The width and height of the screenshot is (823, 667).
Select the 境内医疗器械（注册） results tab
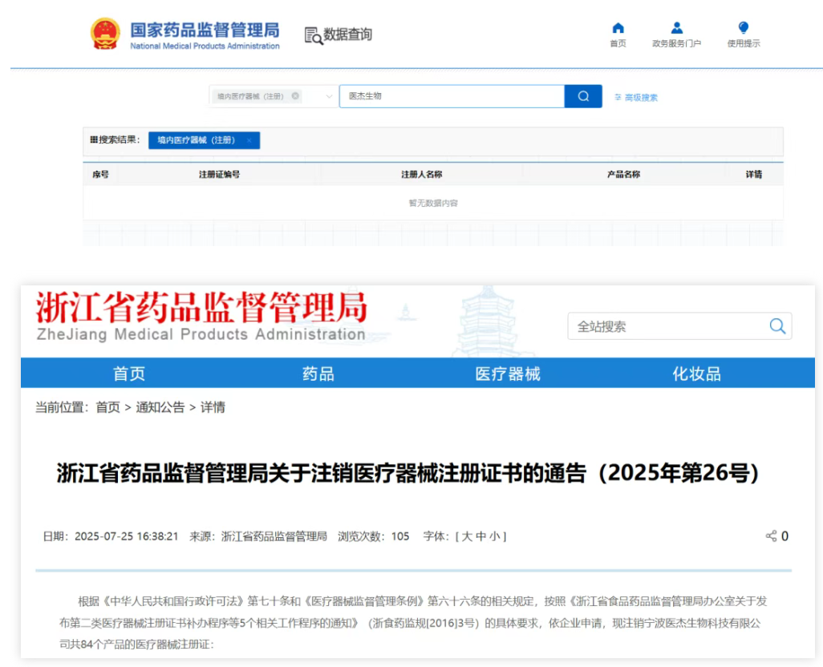click(197, 140)
